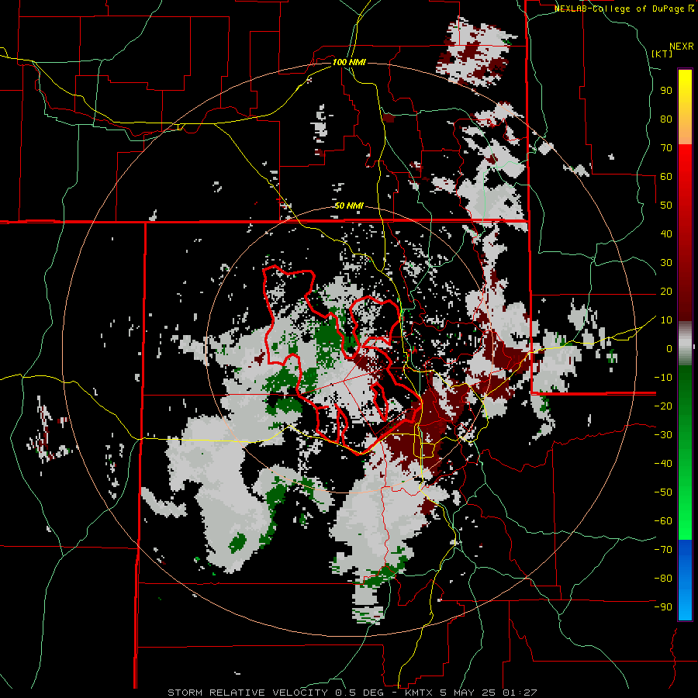This screenshot has width=698, height=698.
Task: Click the -70 value on the velocity scale
Action: click(x=663, y=550)
